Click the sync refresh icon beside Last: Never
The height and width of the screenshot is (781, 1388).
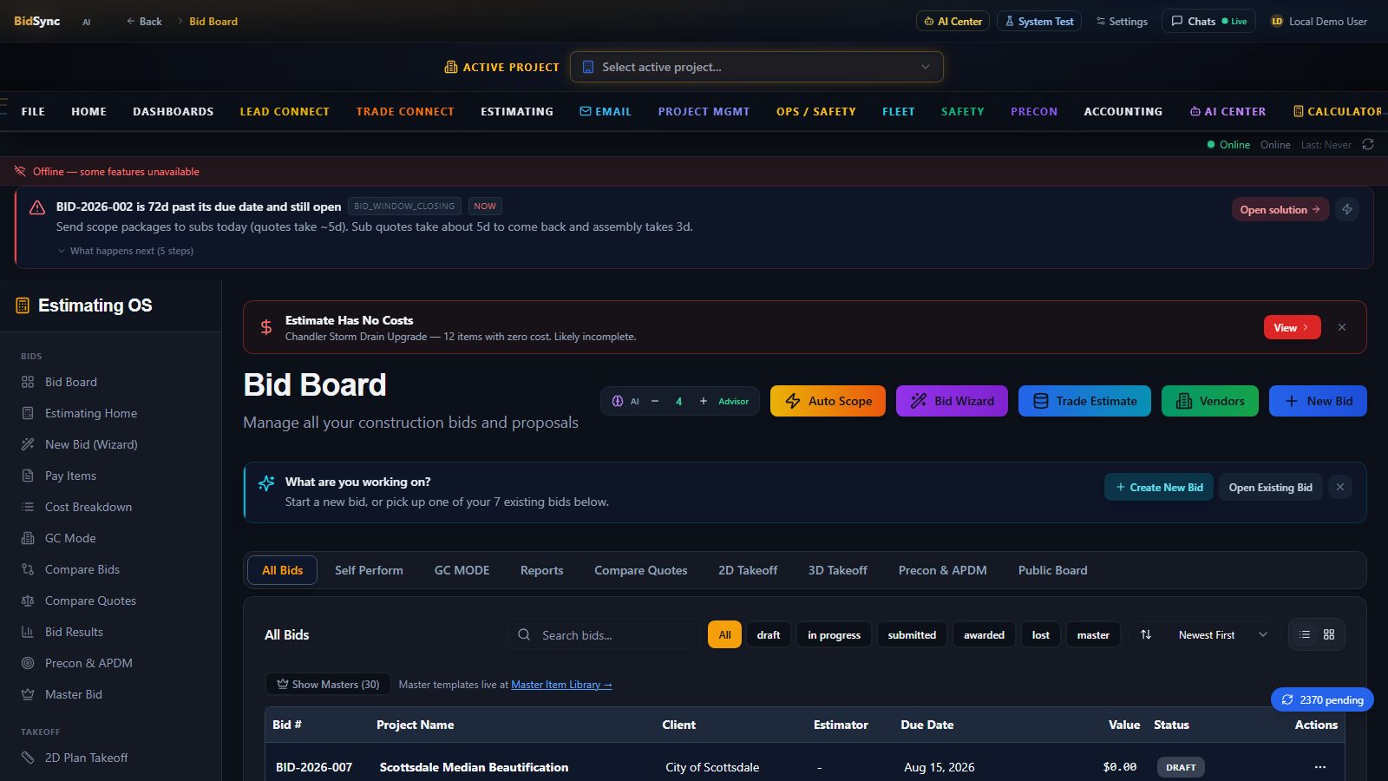1368,144
